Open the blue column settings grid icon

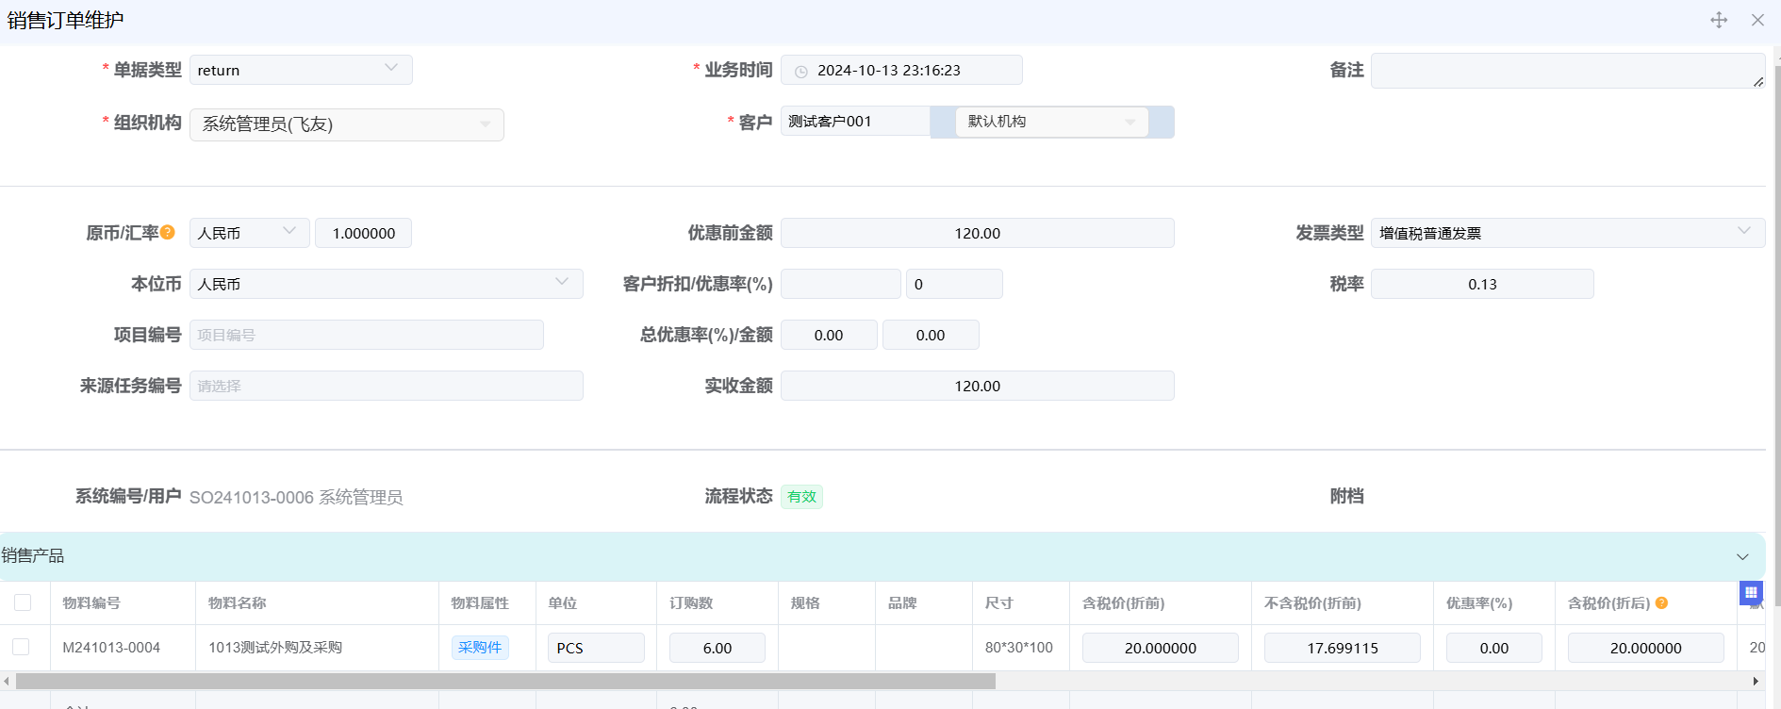pos(1751,592)
